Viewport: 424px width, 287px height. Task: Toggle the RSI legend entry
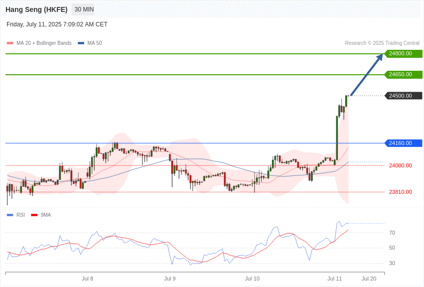coord(15,215)
